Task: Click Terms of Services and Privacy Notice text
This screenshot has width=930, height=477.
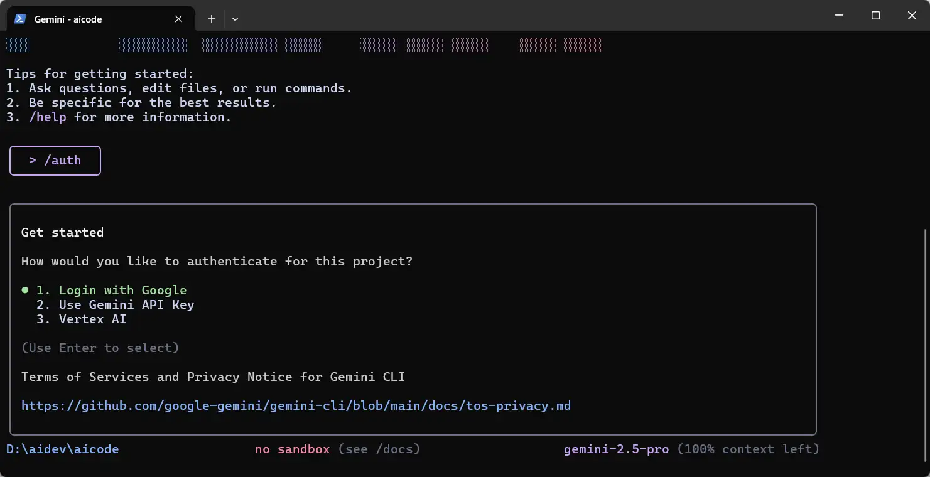Action: [213, 377]
